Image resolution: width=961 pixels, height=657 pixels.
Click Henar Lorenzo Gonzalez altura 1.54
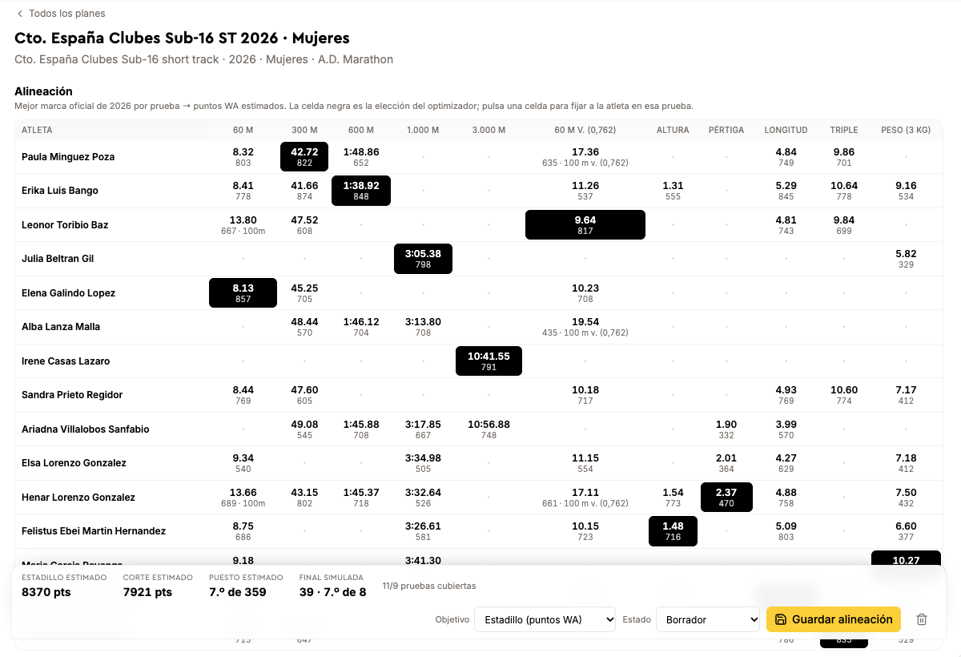673,497
